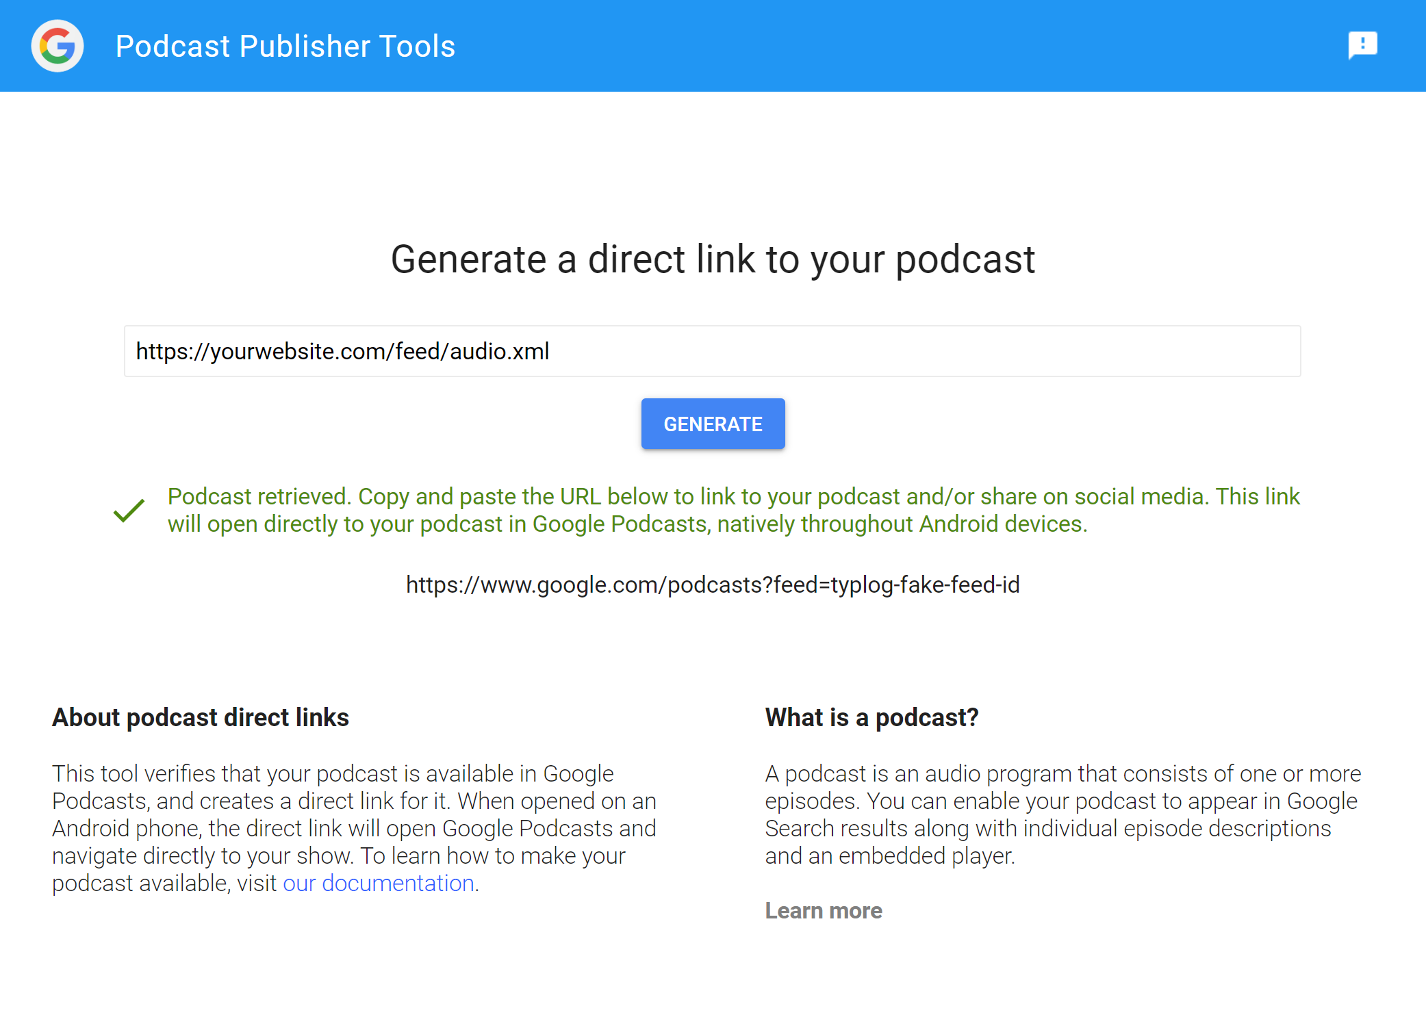This screenshot has width=1426, height=1017.
Task: Open the send feedback icon
Action: 1362,45
